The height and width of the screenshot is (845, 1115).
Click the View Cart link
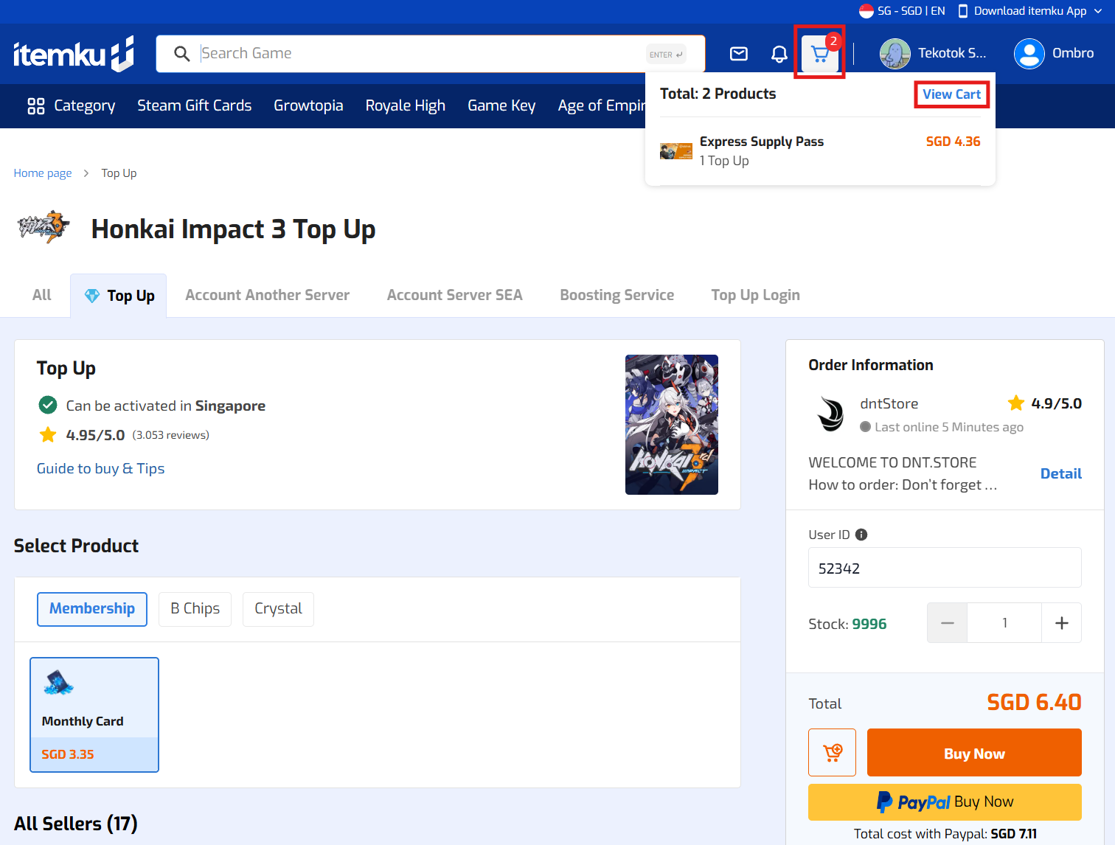click(951, 94)
